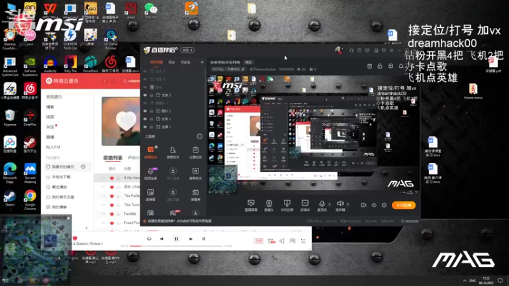Image resolution: width=509 pixels, height=286 pixels.
Task: Expand microphone options arrow
Action: (x=330, y=204)
